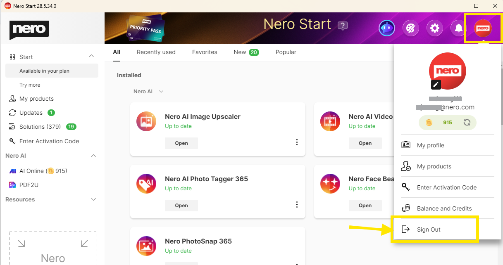Choose Enter Activation Code in account menu

pos(447,187)
